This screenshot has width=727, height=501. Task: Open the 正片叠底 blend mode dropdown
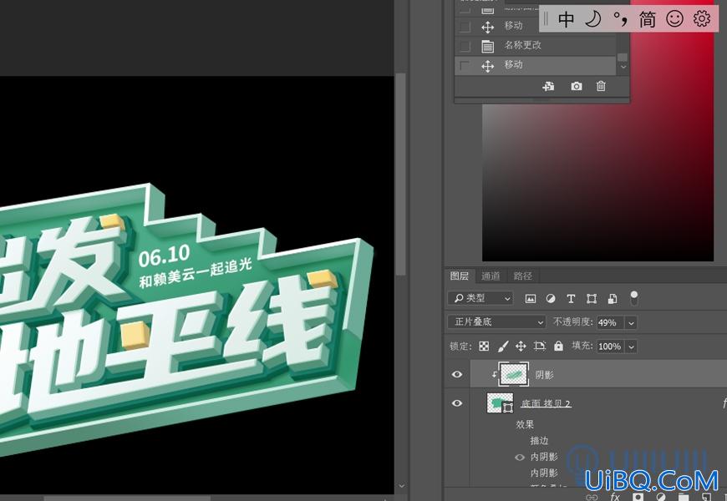[x=496, y=322]
